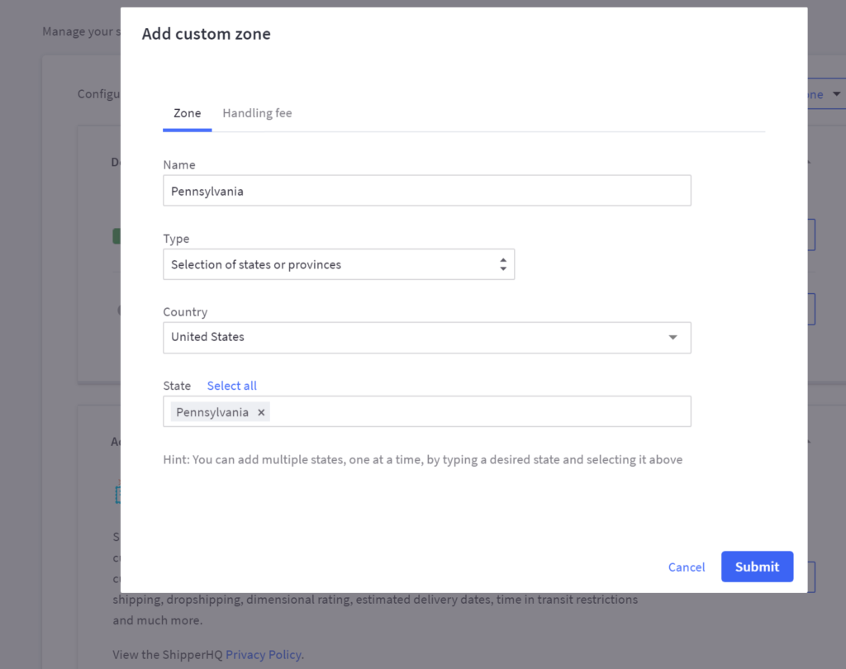Open the ShipperHQ Privacy Policy link
Viewport: 846px width, 669px height.
264,654
